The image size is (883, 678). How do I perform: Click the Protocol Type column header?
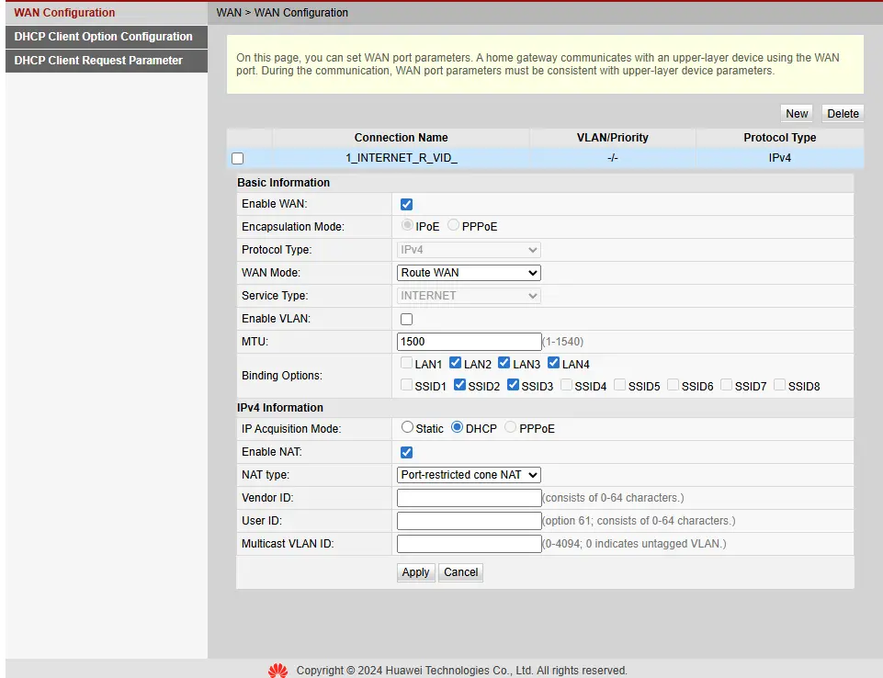[780, 138]
